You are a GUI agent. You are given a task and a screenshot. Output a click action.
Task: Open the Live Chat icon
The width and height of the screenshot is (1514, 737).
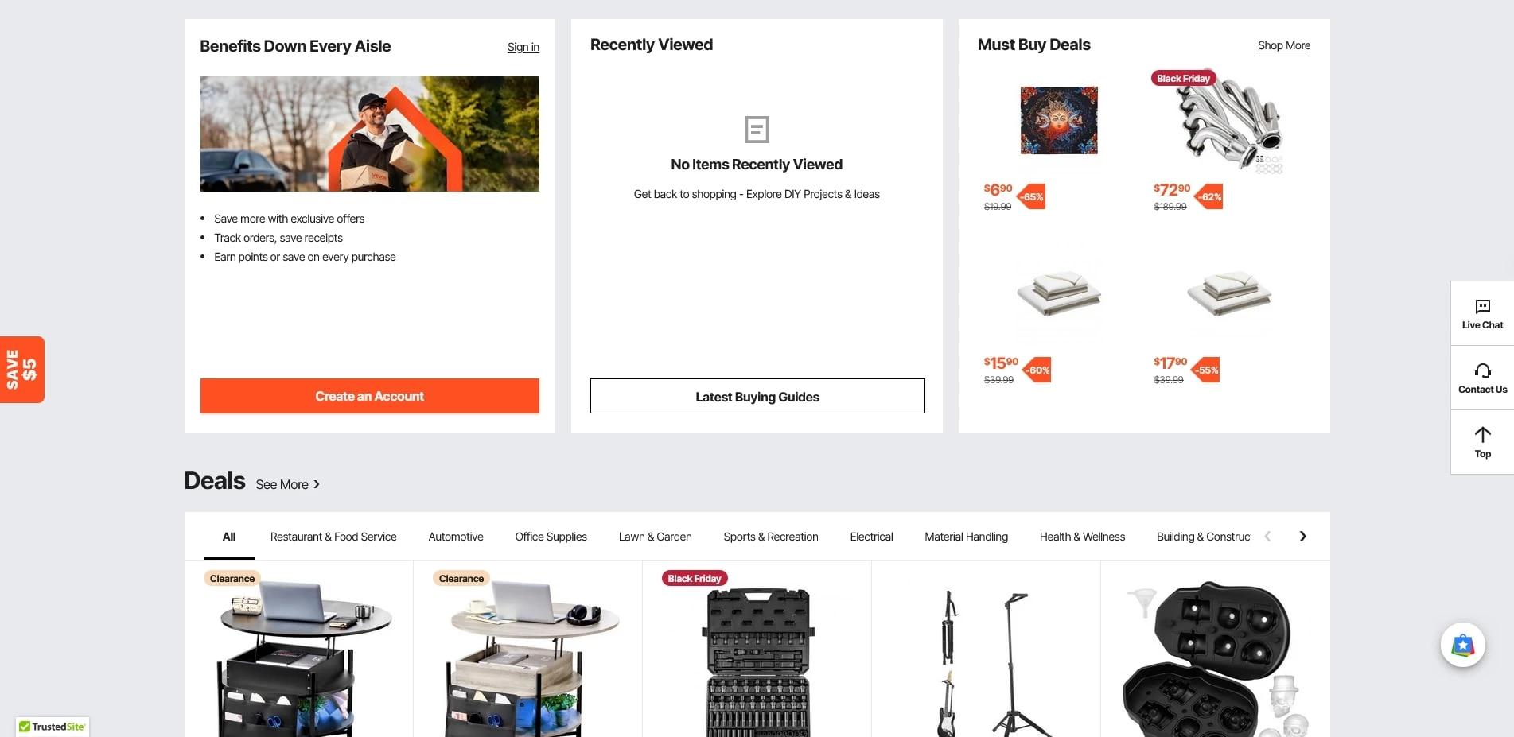(1482, 307)
